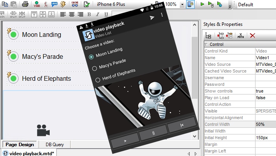
Task: Switch to the Page Design tab
Action: (x=20, y=145)
